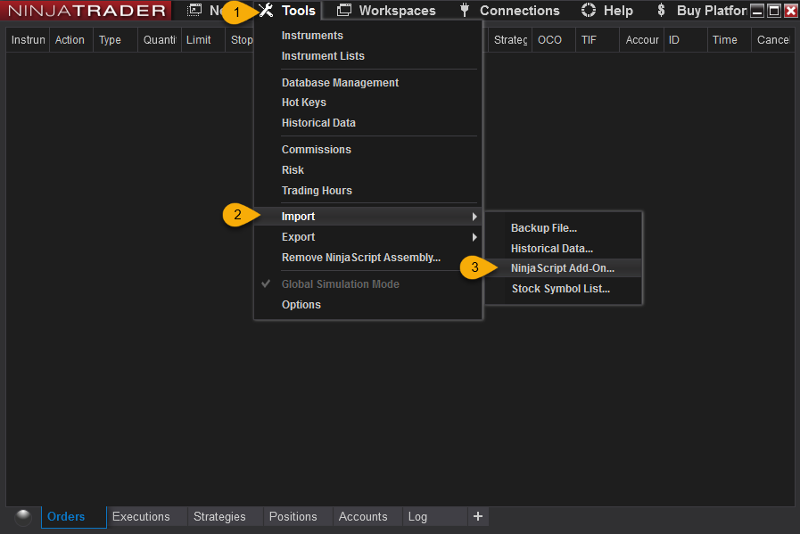
Task: Click the Connections plug icon
Action: (x=465, y=10)
